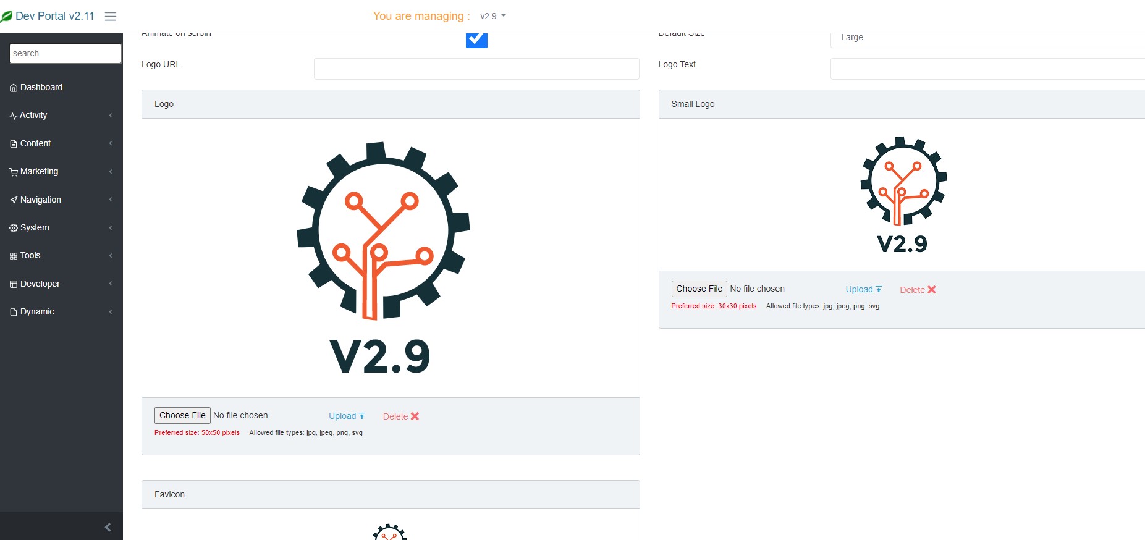Click the Marketing cart icon in sidebar
The image size is (1145, 540).
[14, 172]
